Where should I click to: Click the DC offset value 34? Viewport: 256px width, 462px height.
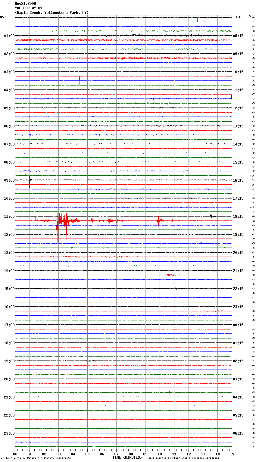(253, 180)
